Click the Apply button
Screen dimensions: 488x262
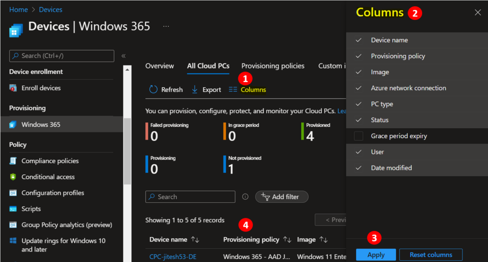point(376,255)
